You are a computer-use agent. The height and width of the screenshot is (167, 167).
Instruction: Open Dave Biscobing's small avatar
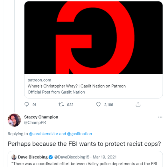pos(14,157)
